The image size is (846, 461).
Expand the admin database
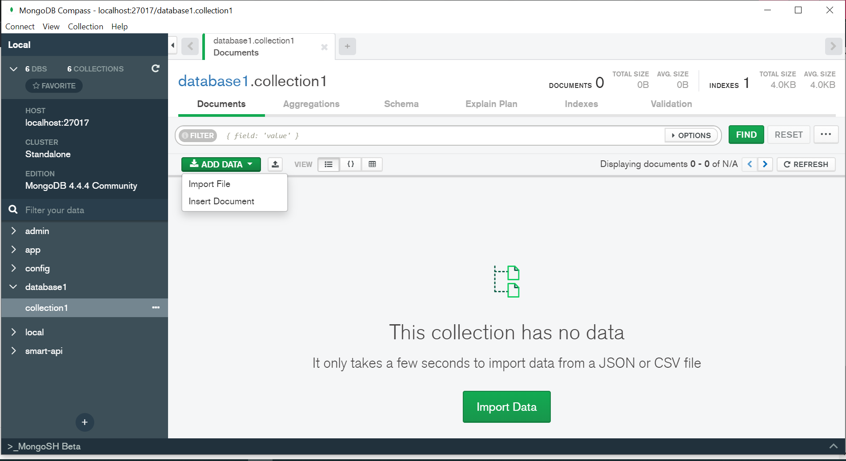[14, 231]
